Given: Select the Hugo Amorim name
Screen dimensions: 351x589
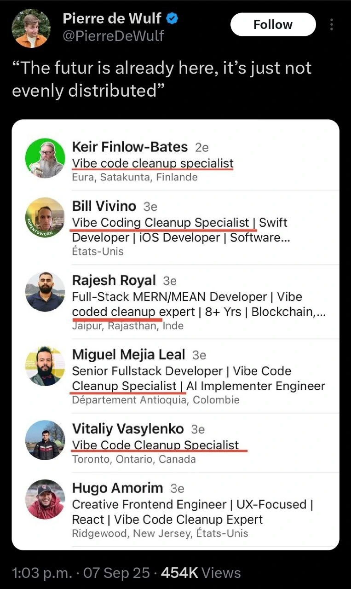Looking at the screenshot, I should 117,488.
